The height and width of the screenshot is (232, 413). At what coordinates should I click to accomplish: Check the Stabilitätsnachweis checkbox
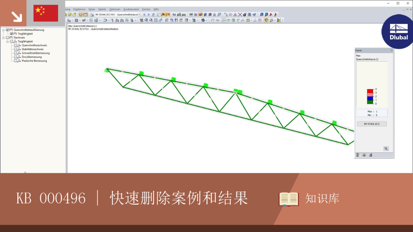16,49
